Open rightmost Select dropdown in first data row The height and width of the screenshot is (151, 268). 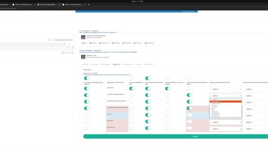(x=256, y=89)
